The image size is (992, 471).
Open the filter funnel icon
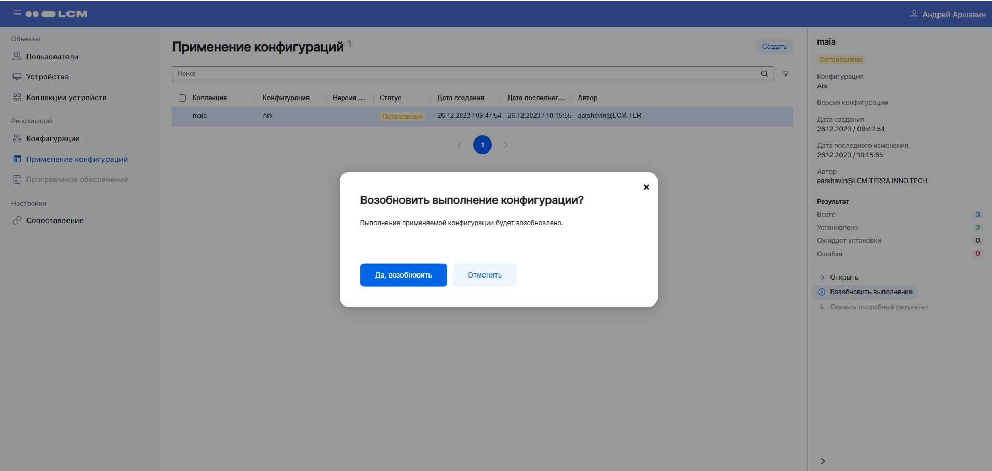786,74
